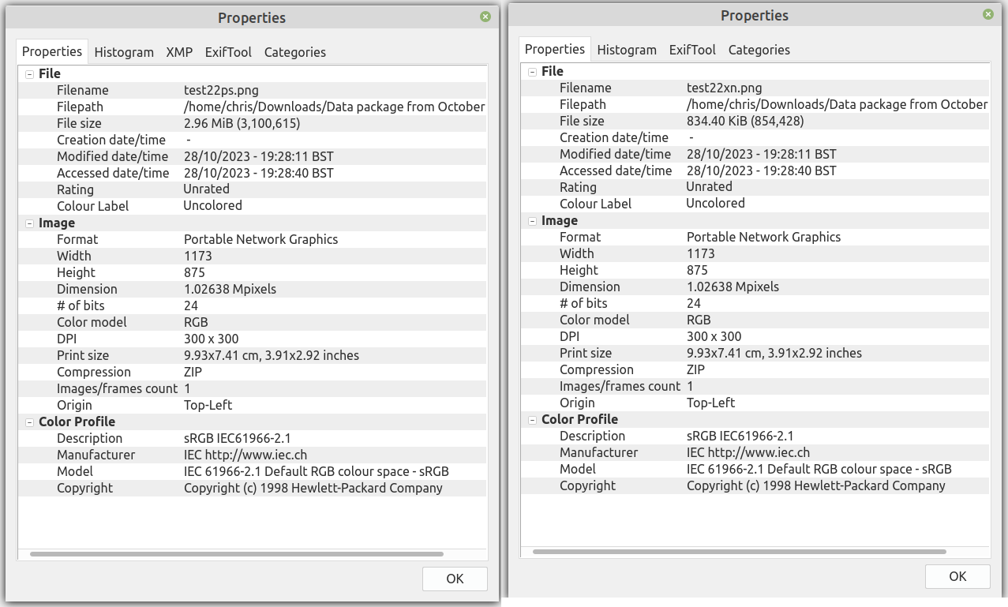Select Categories tab in left dialog
Viewport: 1008px width, 607px height.
294,52
